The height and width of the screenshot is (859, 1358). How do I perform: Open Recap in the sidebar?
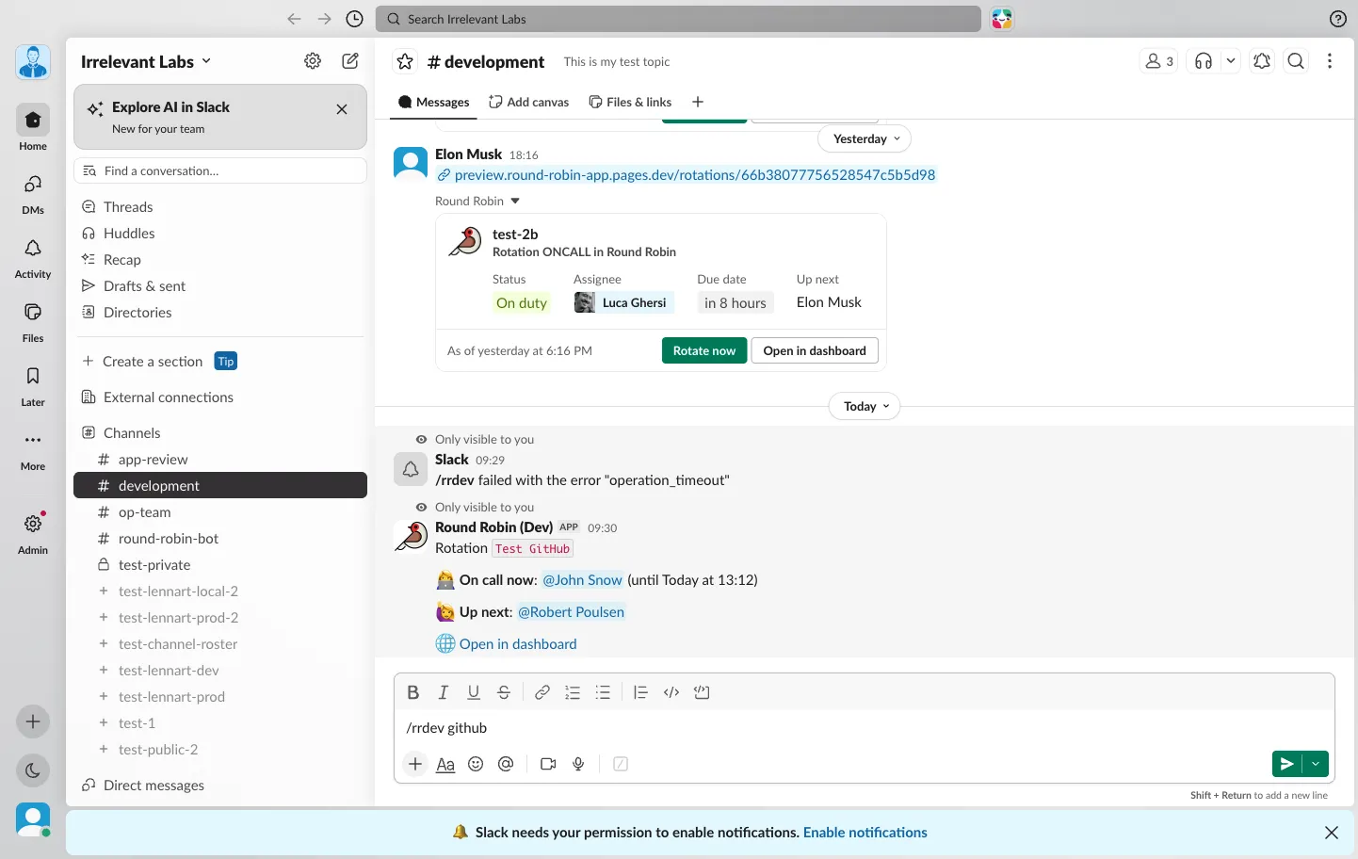(220, 259)
